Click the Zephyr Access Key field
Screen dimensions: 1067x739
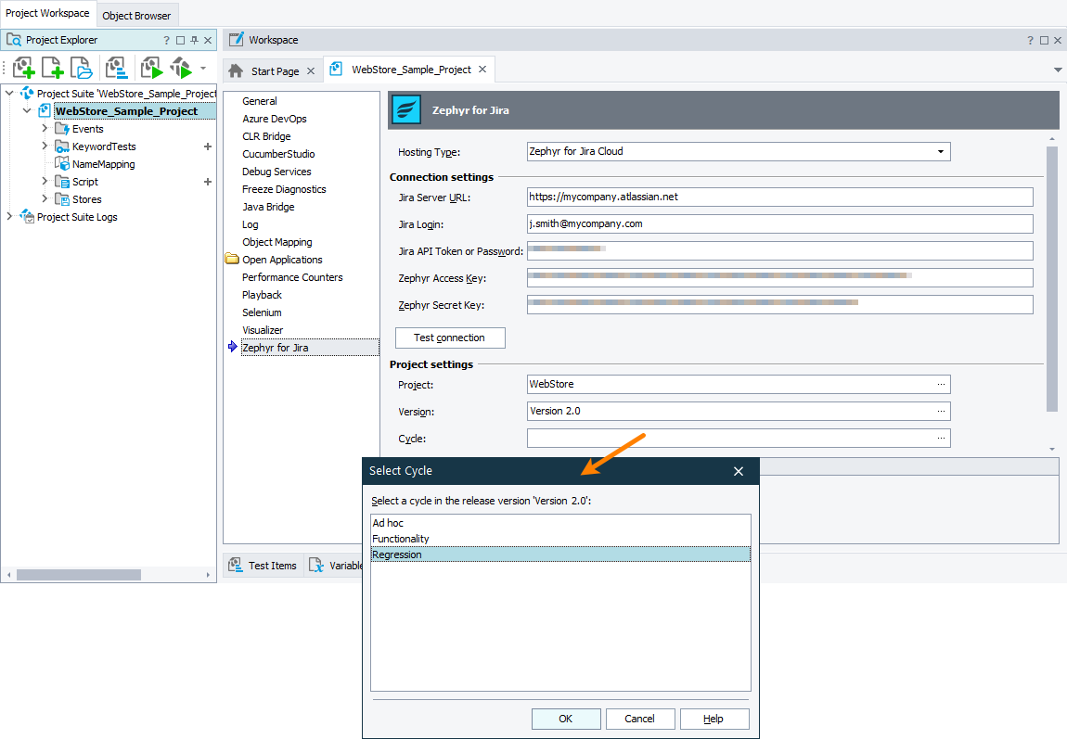(779, 277)
